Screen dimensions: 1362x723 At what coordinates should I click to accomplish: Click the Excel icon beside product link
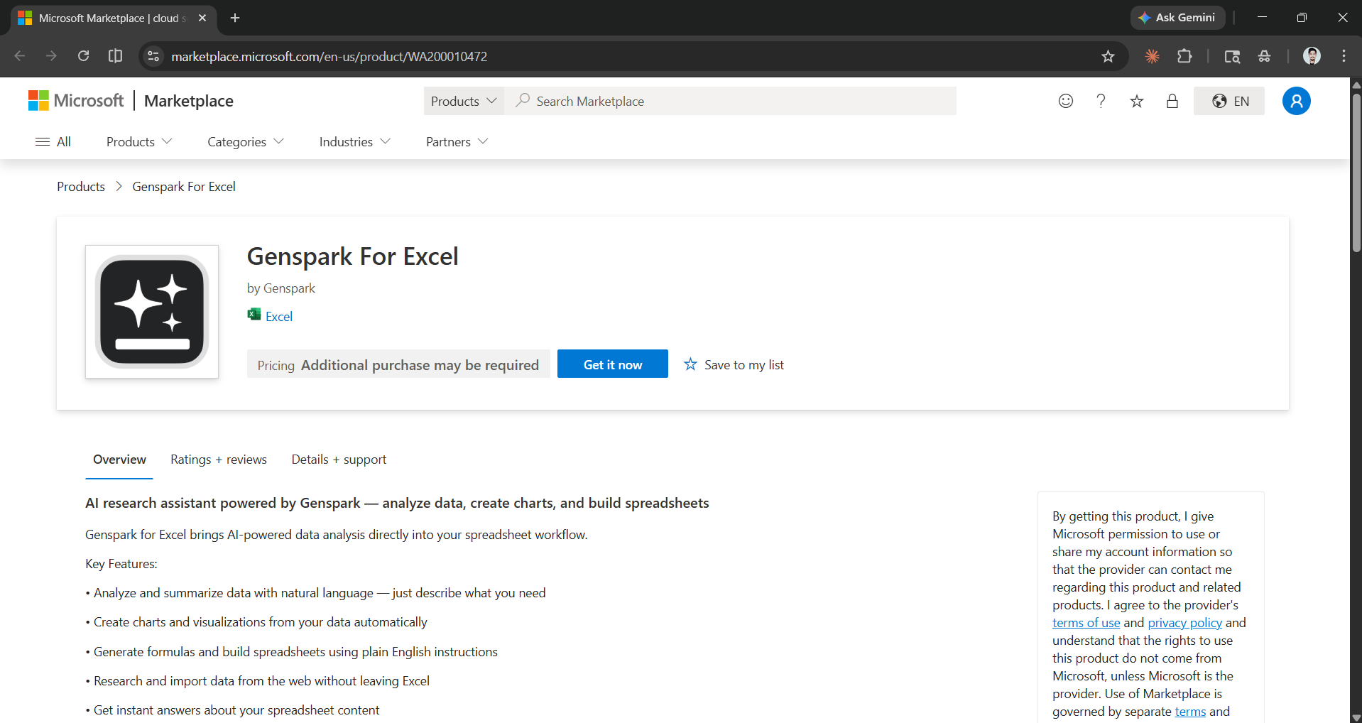(254, 315)
